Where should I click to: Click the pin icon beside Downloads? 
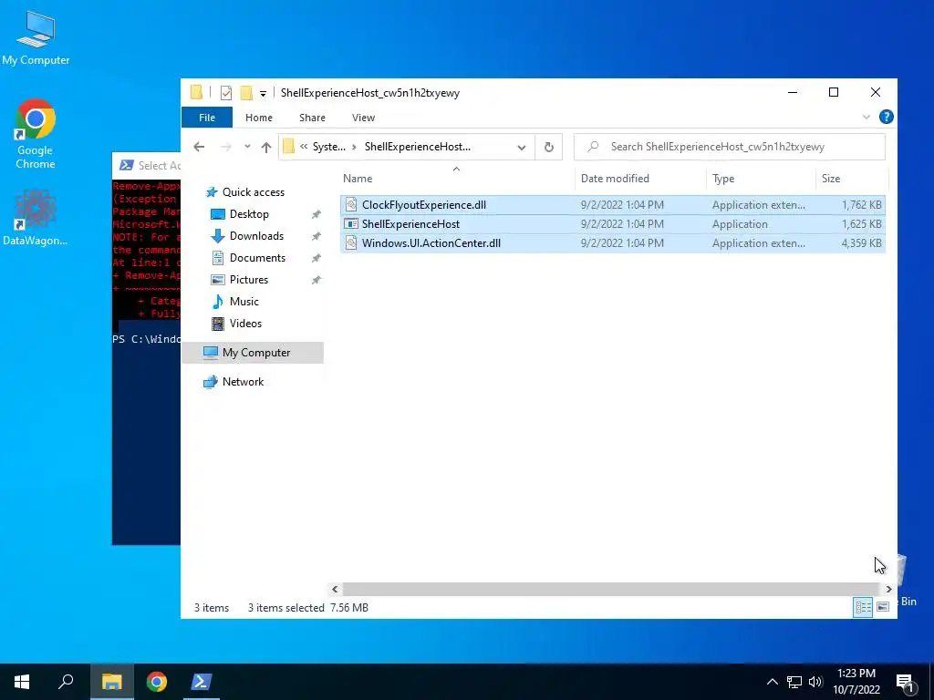pos(317,236)
